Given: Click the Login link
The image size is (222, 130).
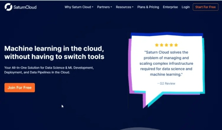Looking at the screenshot, I should coord(185,7).
